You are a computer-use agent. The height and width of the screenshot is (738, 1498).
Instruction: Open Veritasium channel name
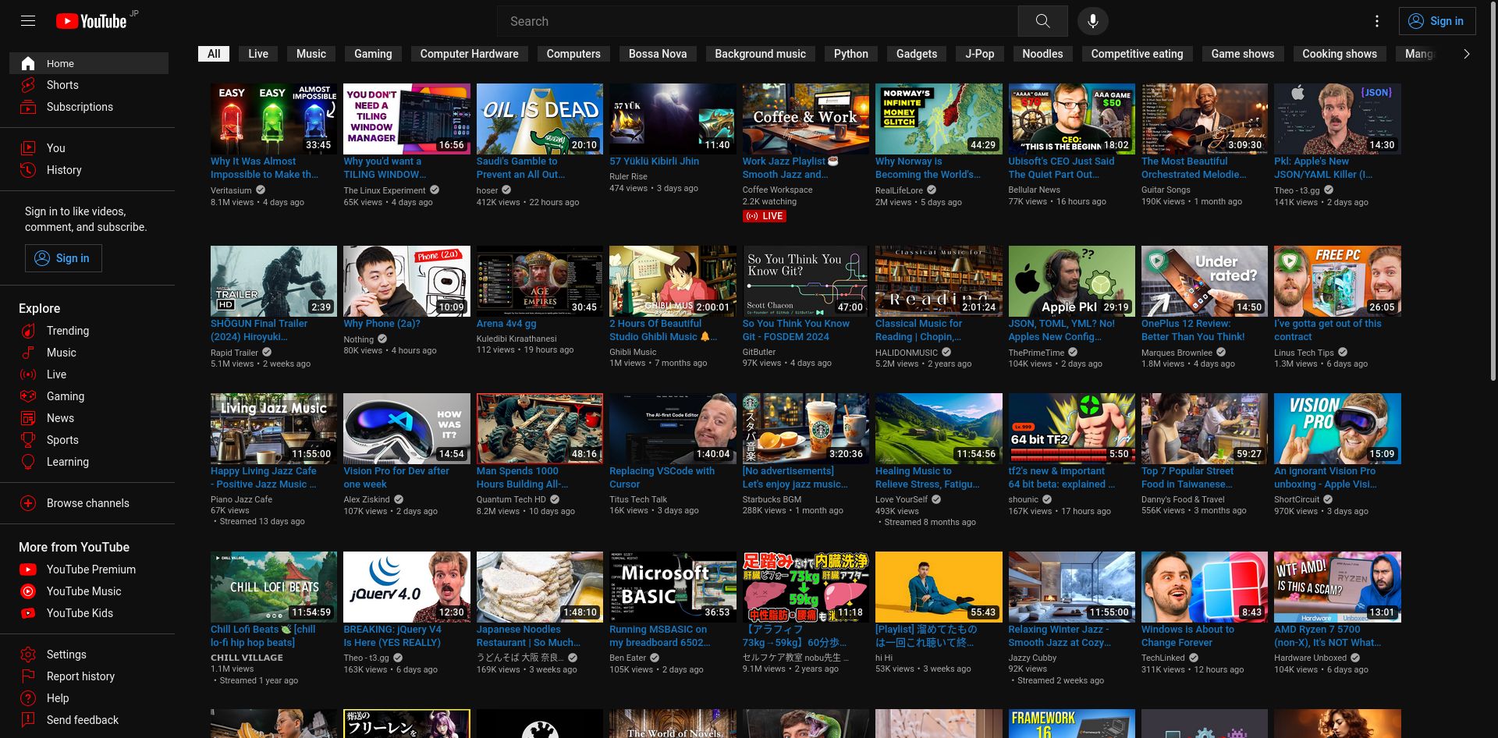tap(231, 190)
